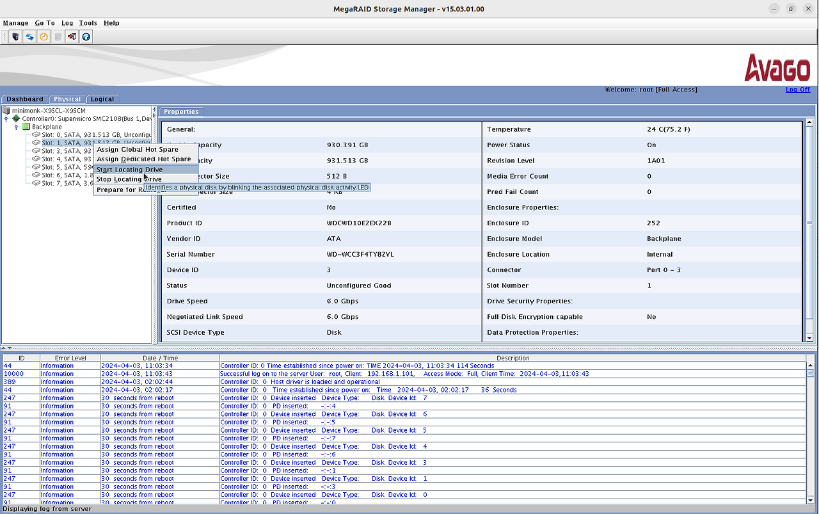
Task: Select Stop Locating Drive
Action: 146,179
